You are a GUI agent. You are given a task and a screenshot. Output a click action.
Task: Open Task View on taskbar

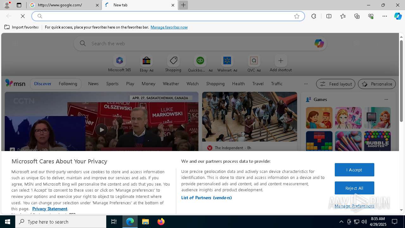pos(114,222)
